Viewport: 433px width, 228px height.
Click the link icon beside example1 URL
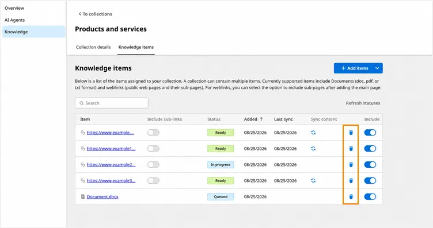82,148
